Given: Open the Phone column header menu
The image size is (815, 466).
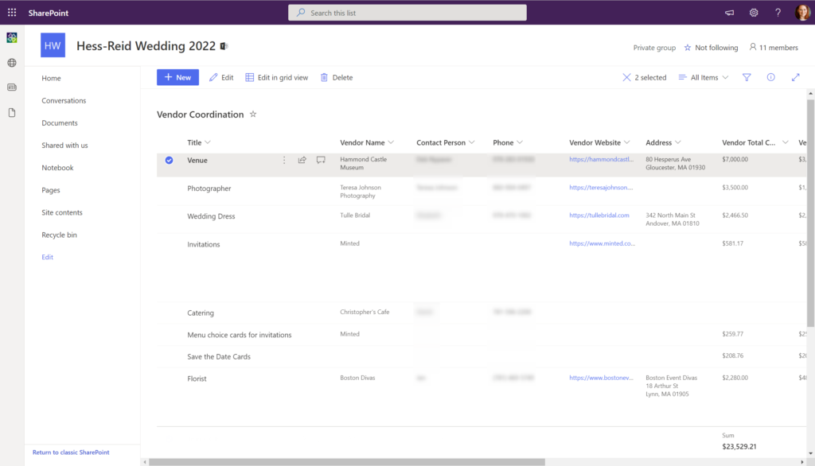Looking at the screenshot, I should (508, 142).
